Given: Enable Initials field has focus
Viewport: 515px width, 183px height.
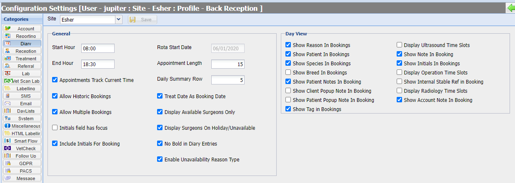Looking at the screenshot, I should 55,128.
